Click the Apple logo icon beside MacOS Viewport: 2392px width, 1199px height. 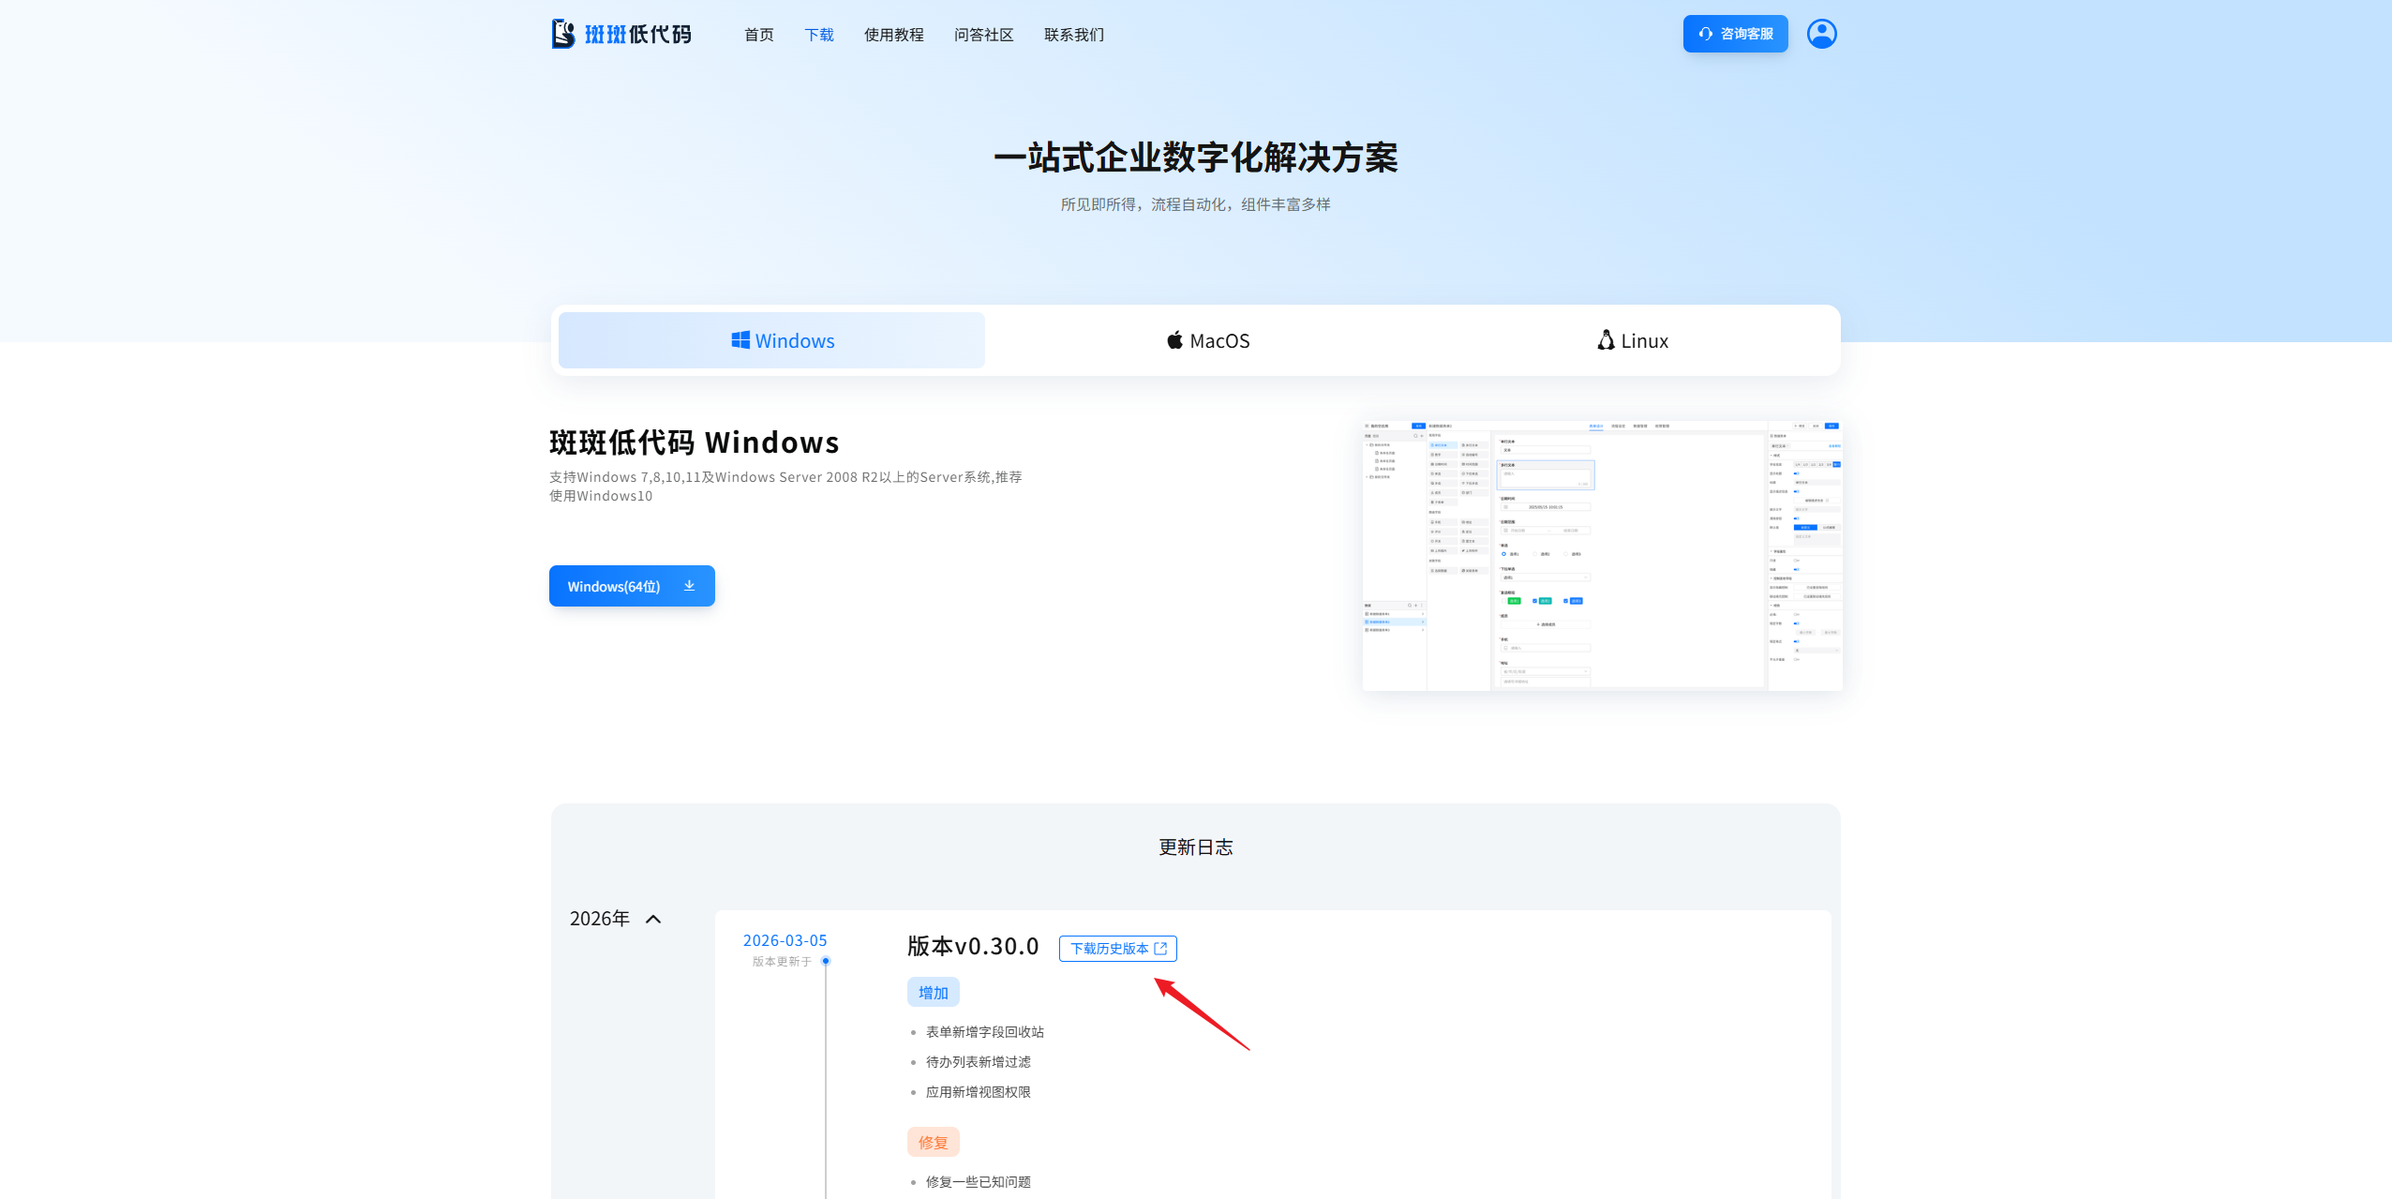[1174, 340]
